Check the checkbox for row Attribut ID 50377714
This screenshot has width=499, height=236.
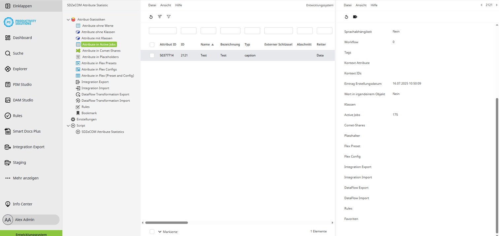coord(152,55)
